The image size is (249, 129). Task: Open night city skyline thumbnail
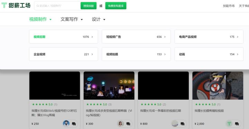[109, 86]
